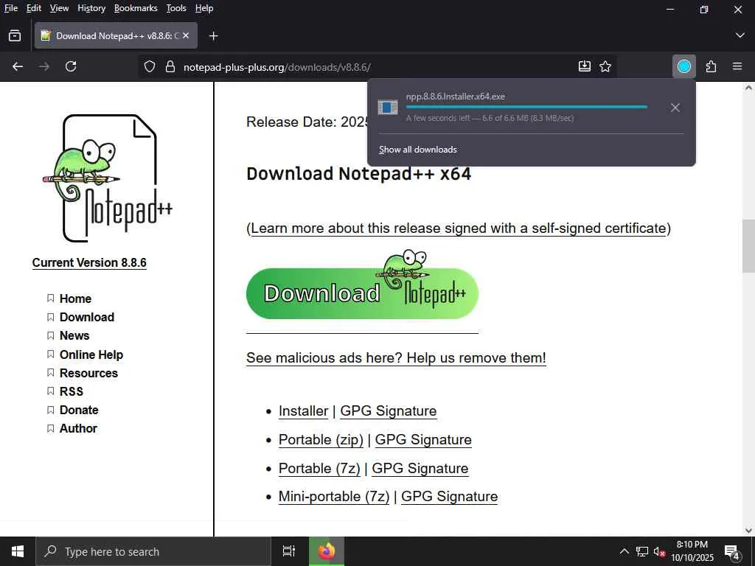Image resolution: width=755 pixels, height=566 pixels.
Task: Click the install page icon in address bar
Action: click(585, 66)
